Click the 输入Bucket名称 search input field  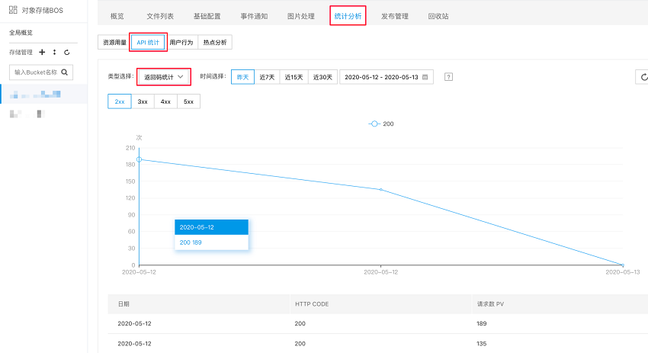click(35, 72)
